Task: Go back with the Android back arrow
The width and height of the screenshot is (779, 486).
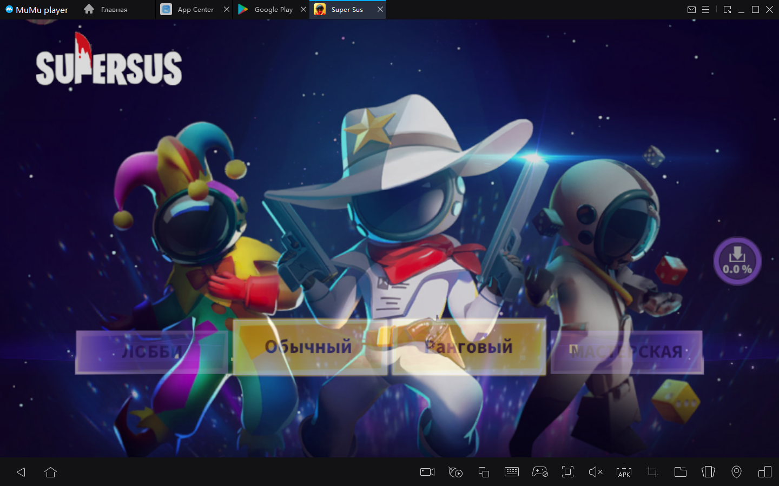Action: point(21,472)
